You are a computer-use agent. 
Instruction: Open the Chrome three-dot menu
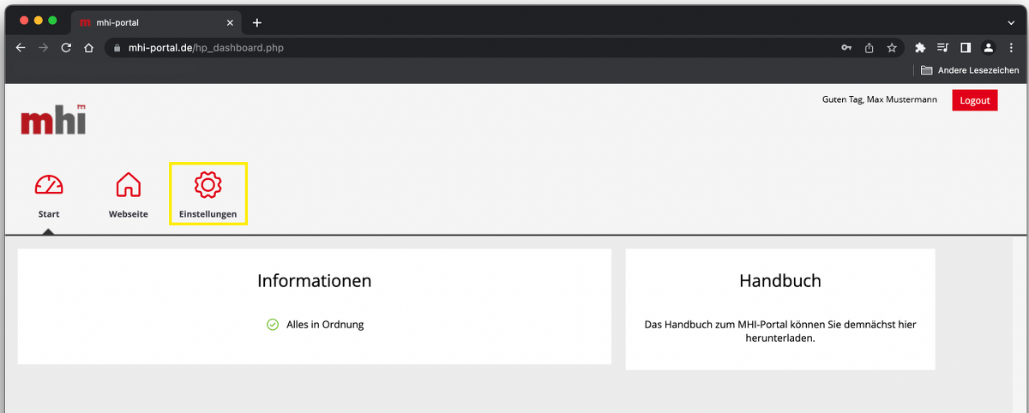tap(1010, 48)
